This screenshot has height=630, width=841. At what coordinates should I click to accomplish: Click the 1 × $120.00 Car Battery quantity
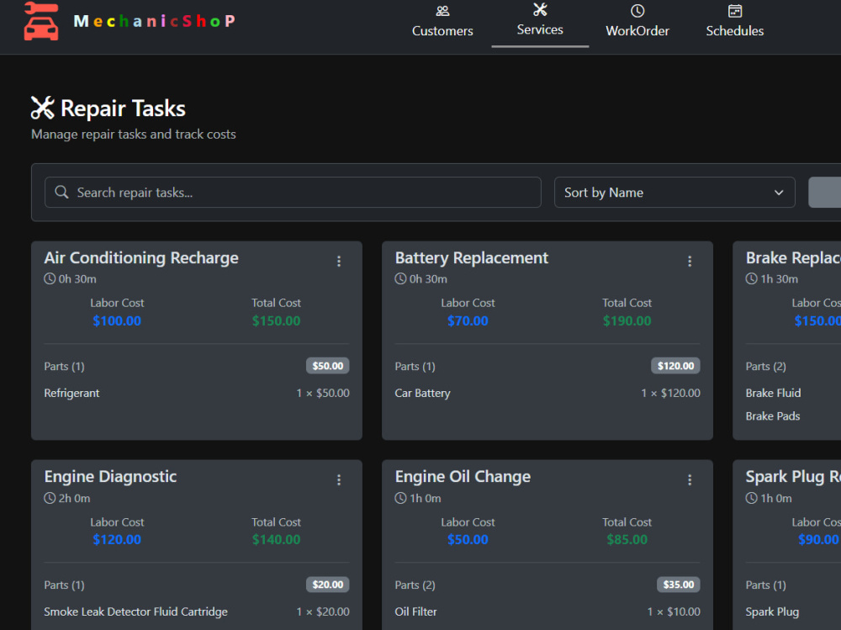pyautogui.click(x=670, y=393)
